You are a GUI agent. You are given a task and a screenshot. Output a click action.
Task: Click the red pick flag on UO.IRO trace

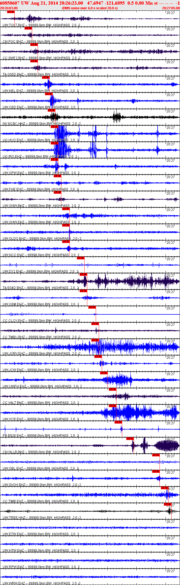click(x=55, y=143)
